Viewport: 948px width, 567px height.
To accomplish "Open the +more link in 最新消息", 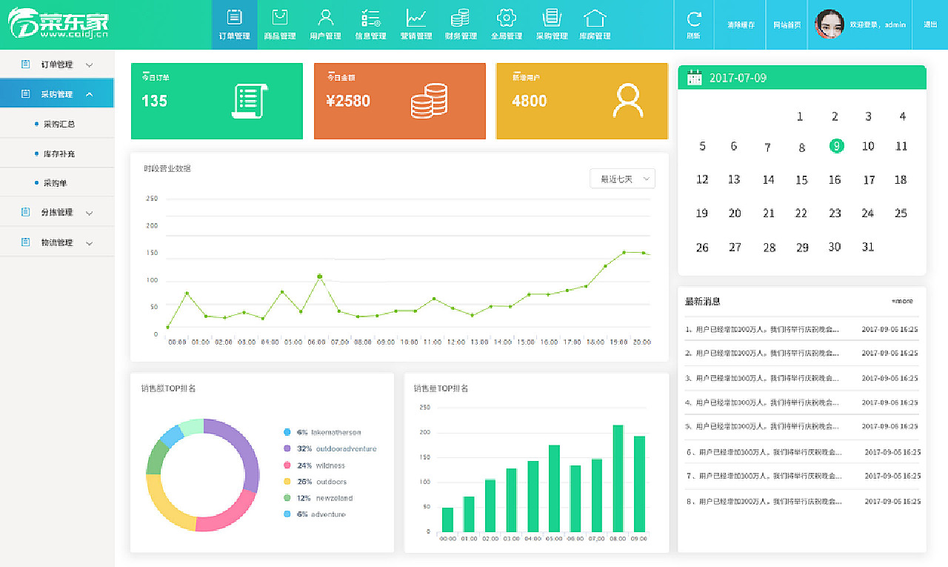I will pyautogui.click(x=902, y=301).
